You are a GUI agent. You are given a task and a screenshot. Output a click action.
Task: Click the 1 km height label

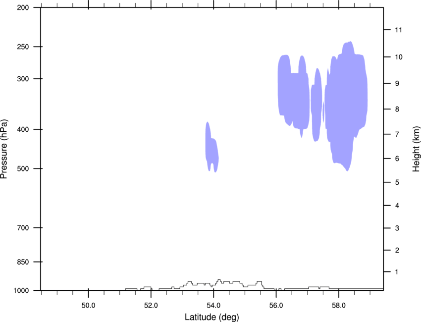pos(397,272)
